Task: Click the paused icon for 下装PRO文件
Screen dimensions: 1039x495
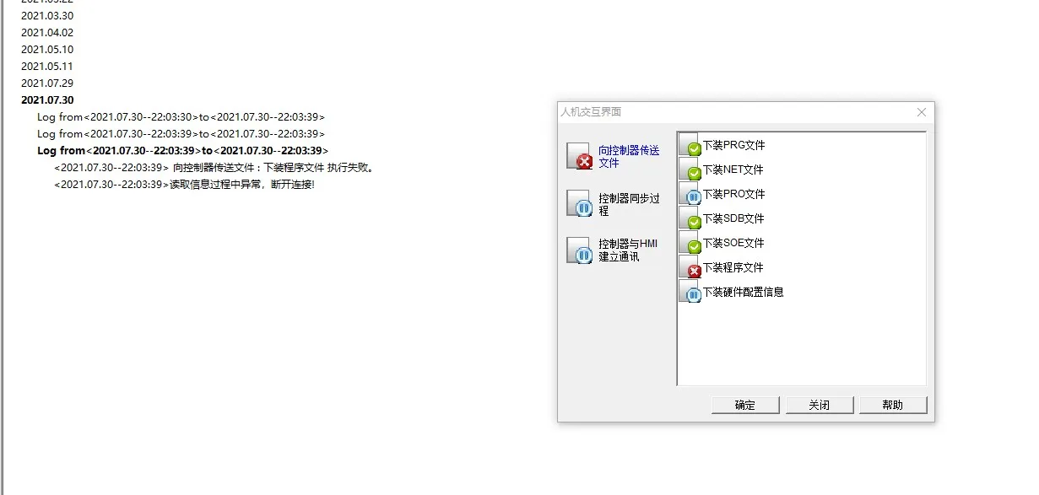Action: pyautogui.click(x=690, y=194)
